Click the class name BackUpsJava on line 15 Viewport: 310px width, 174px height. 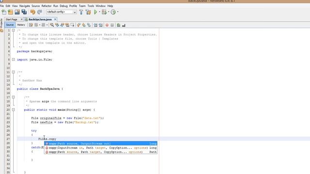coord(49,89)
